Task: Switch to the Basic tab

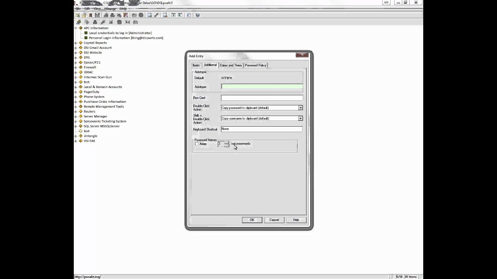Action: [196, 65]
